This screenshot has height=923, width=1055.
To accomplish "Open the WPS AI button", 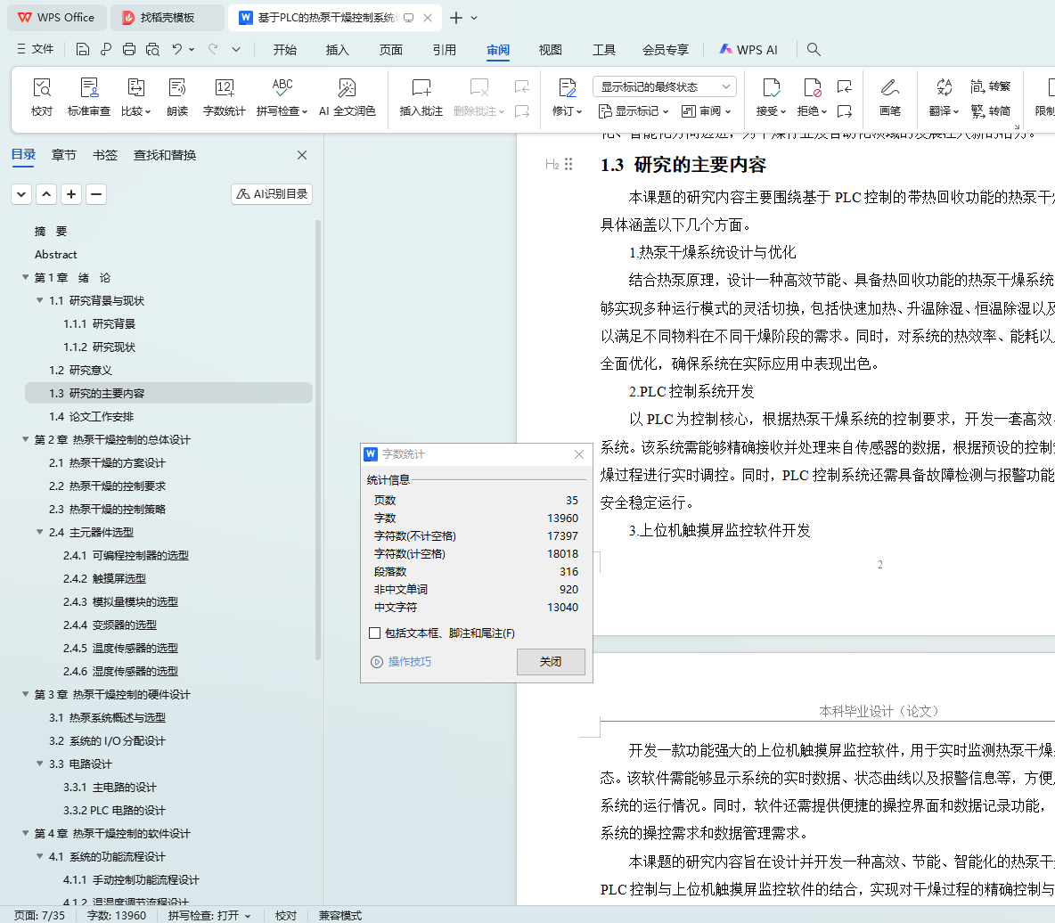I will [x=748, y=50].
